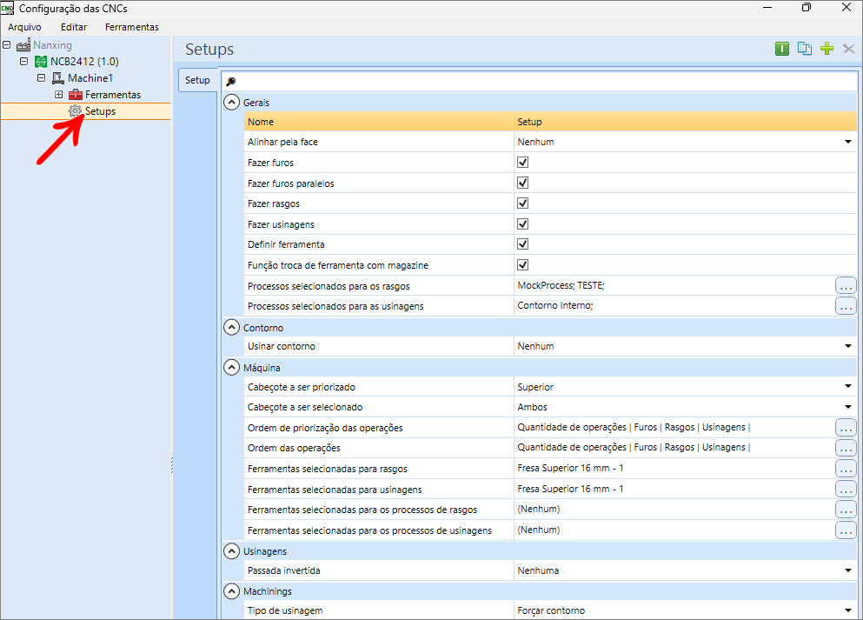Select Machine1 in the tree
The image size is (863, 620).
click(90, 78)
